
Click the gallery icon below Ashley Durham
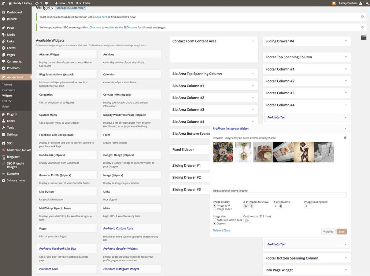[364, 37]
